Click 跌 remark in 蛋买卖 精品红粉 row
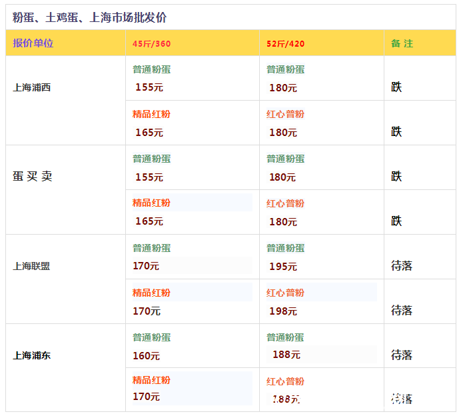Image resolution: width=459 pixels, height=416 pixels. tap(396, 221)
